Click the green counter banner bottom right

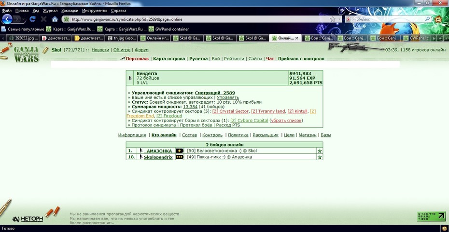[432, 216]
